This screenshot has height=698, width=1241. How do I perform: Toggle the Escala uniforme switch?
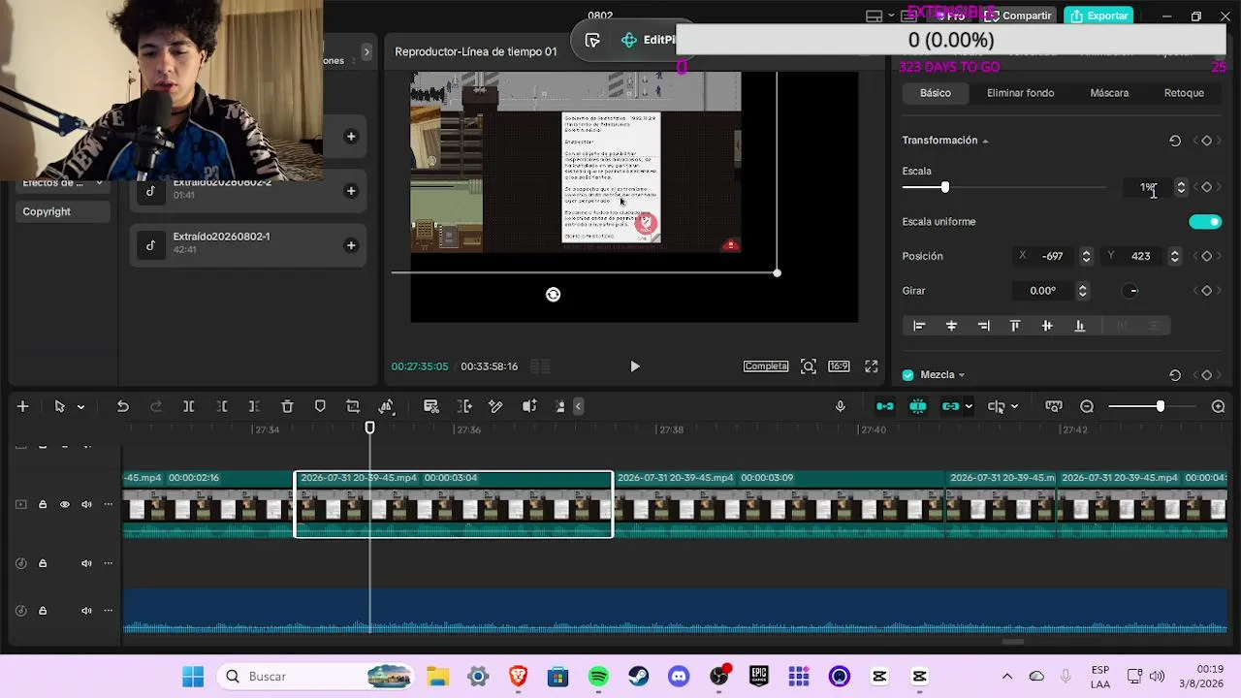point(1205,222)
